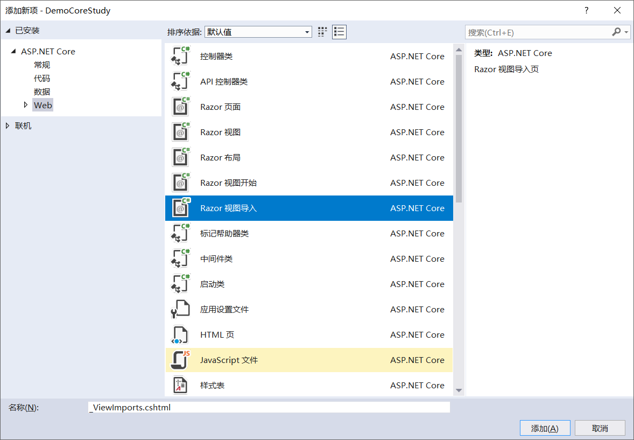Click the JavaScript 文件 JS icon
This screenshot has height=440, width=634.
tap(180, 359)
